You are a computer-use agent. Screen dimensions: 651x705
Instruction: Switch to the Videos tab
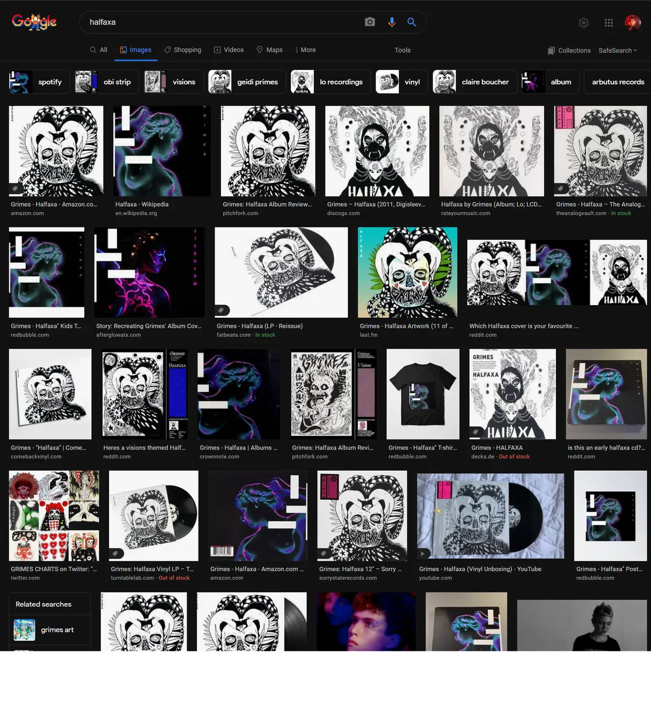(229, 50)
